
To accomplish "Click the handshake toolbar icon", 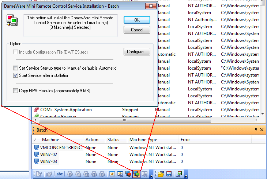I will coord(49,174).
